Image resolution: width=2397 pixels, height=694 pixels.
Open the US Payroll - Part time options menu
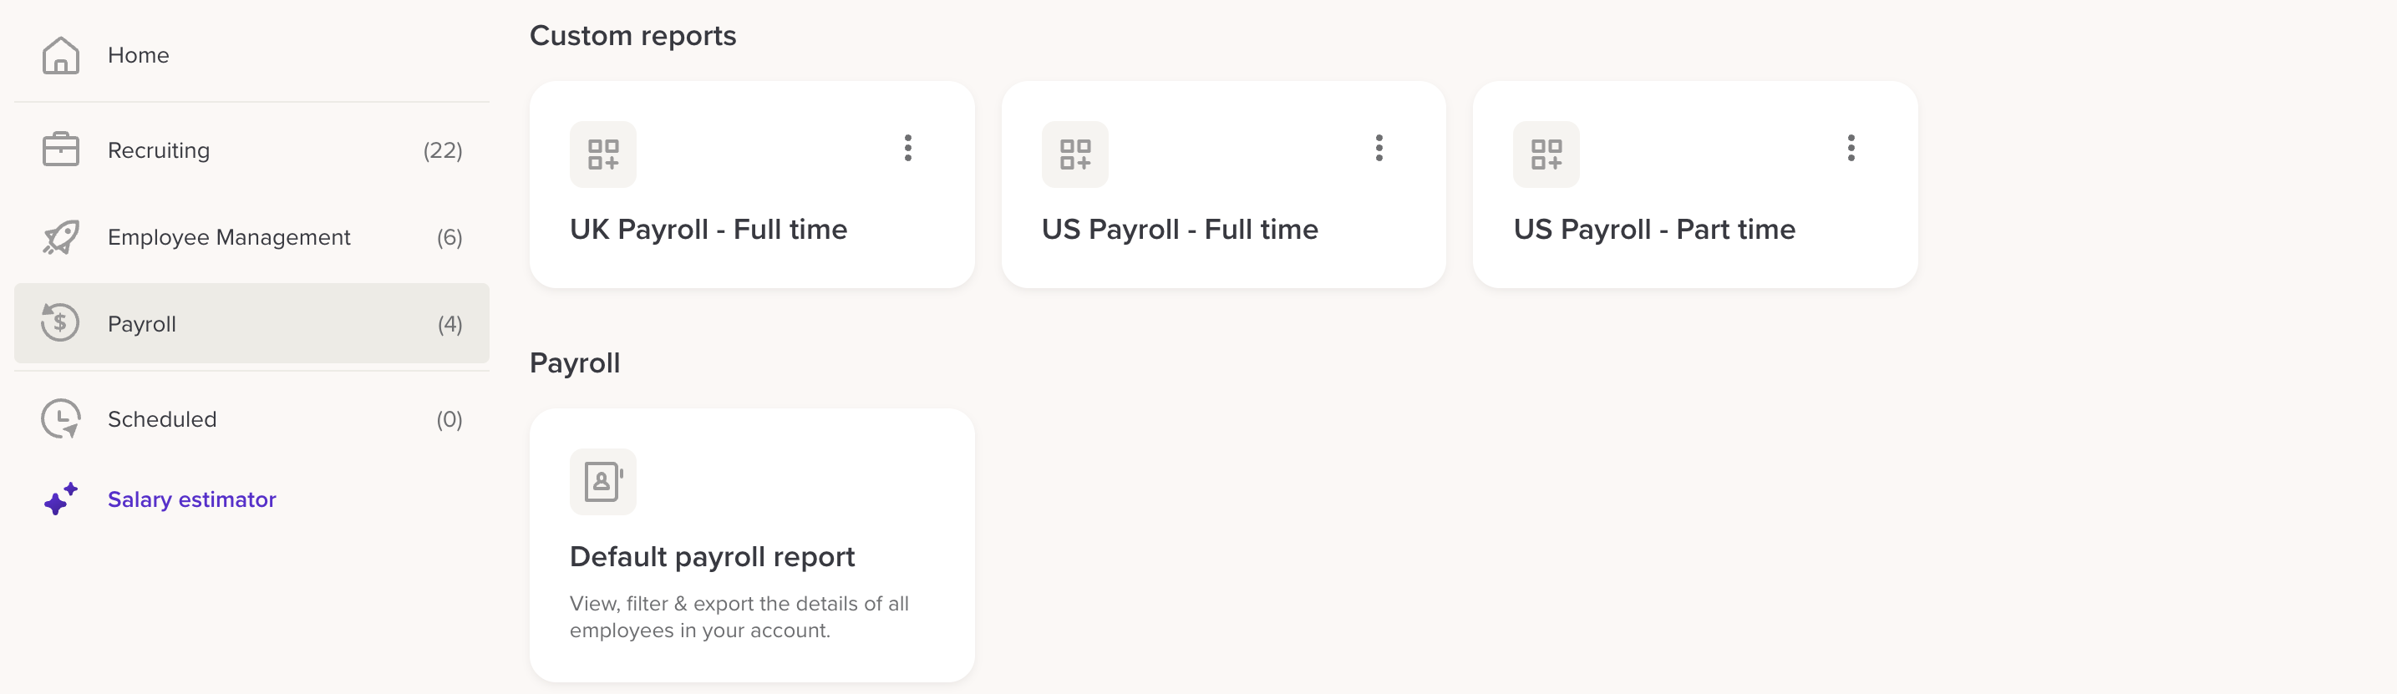click(x=1851, y=148)
